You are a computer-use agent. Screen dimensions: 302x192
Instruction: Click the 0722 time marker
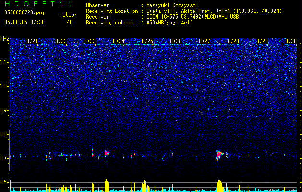click(x=61, y=41)
